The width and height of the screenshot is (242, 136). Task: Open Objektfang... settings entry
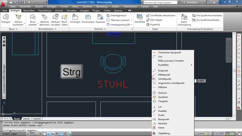coord(173,133)
